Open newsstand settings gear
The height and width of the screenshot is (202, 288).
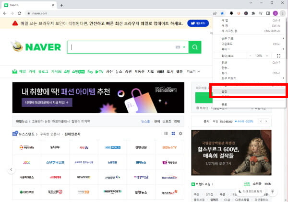click(180, 134)
